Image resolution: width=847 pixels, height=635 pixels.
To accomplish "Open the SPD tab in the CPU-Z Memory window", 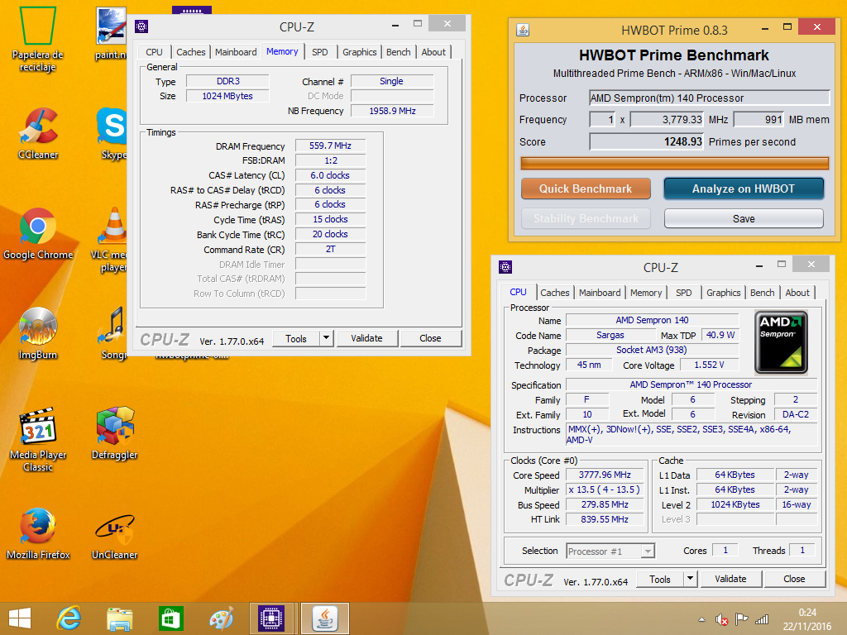I will click(x=320, y=52).
